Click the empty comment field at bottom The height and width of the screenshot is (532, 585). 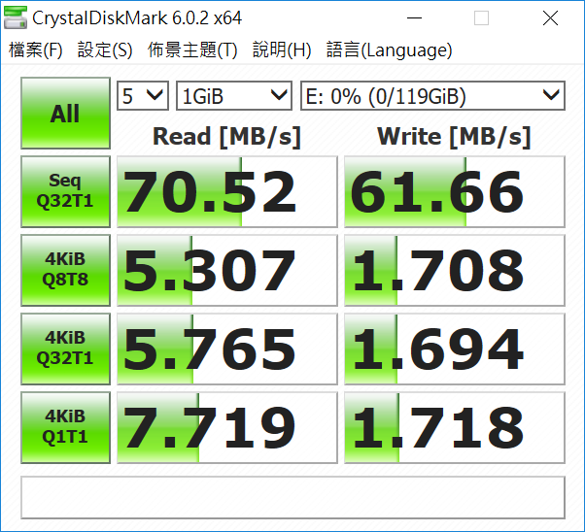click(292, 497)
